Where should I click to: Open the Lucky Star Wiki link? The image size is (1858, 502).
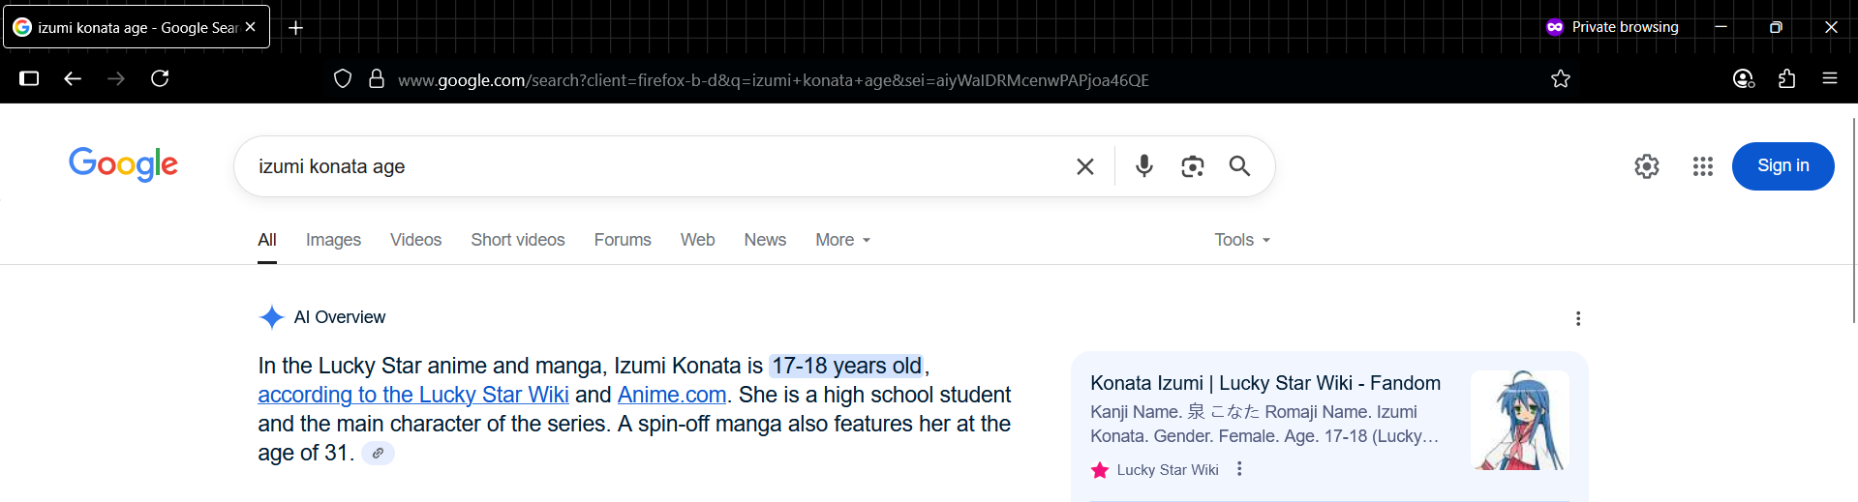coord(413,395)
